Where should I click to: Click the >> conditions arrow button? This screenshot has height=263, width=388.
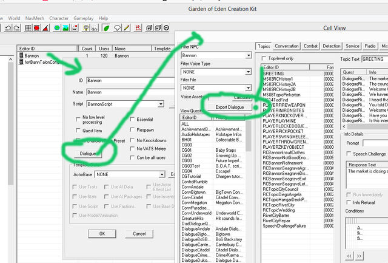pos(359,256)
